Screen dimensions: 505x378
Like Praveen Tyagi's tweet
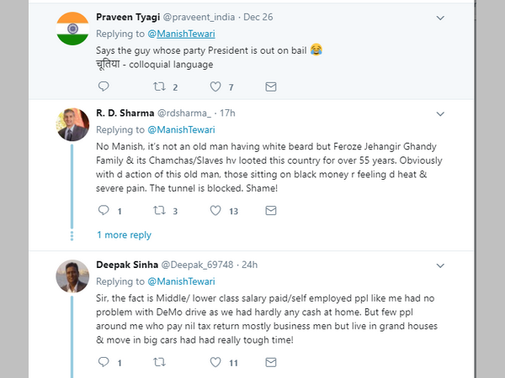(x=215, y=87)
